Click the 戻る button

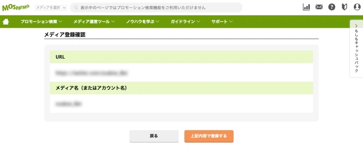pos(154,136)
